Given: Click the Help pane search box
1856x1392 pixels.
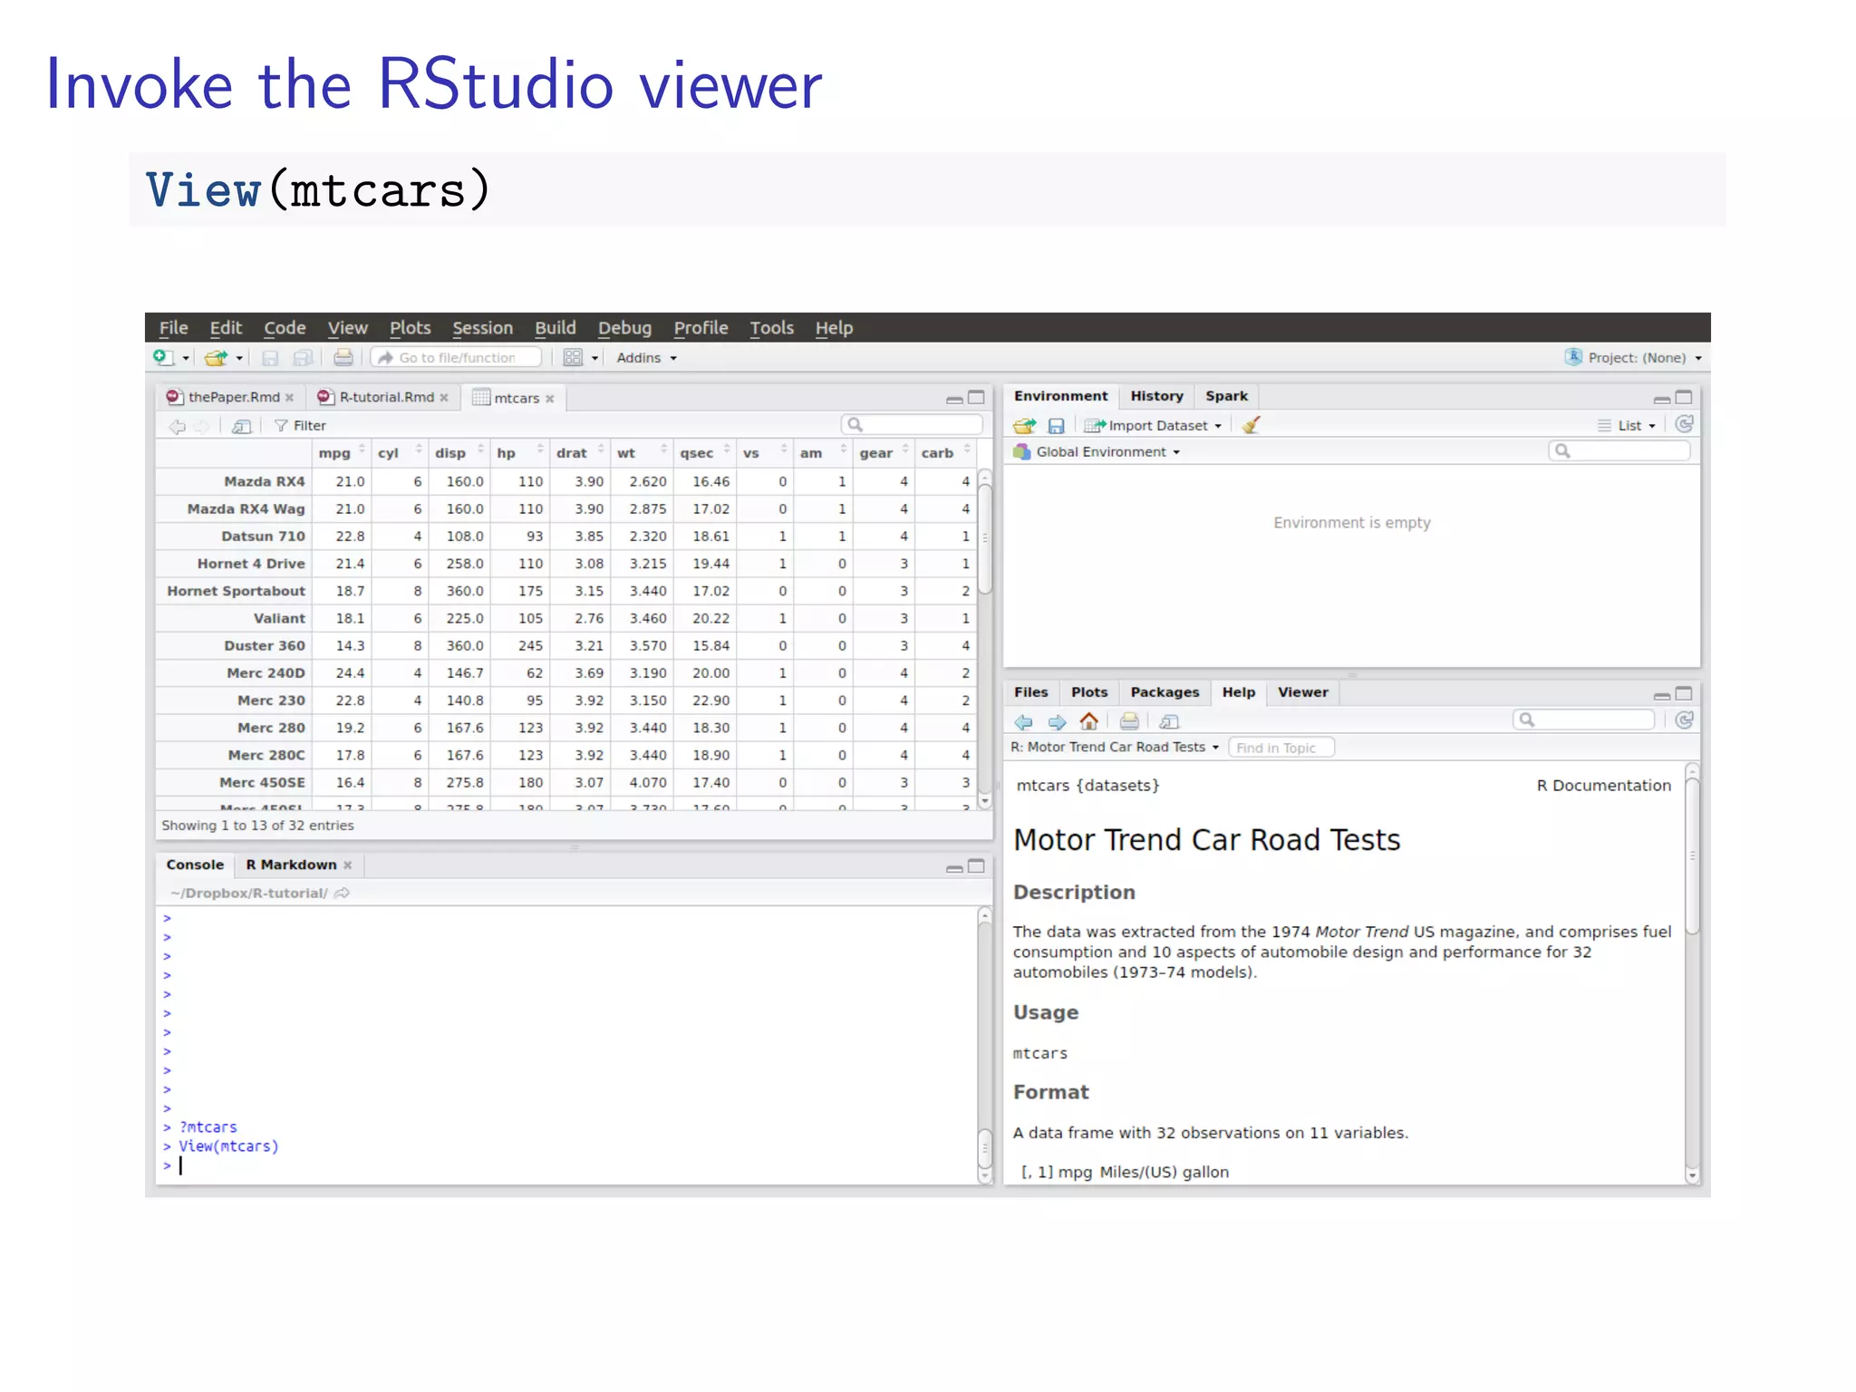Looking at the screenshot, I should click(1583, 720).
